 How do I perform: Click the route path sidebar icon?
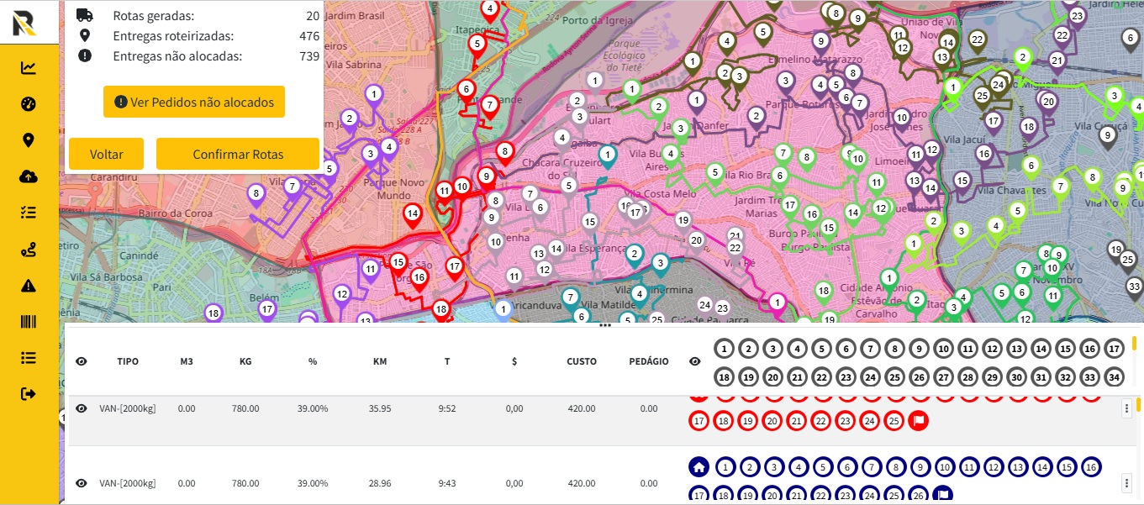[x=29, y=250]
